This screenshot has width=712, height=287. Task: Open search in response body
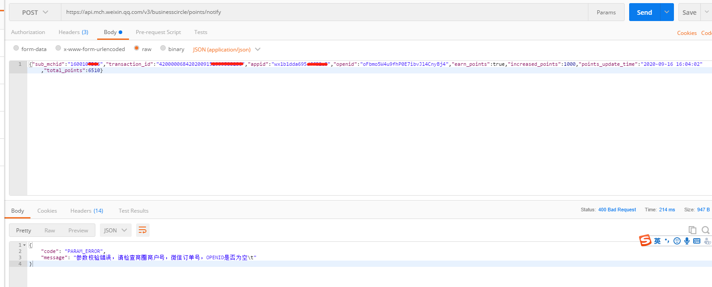pos(706,230)
